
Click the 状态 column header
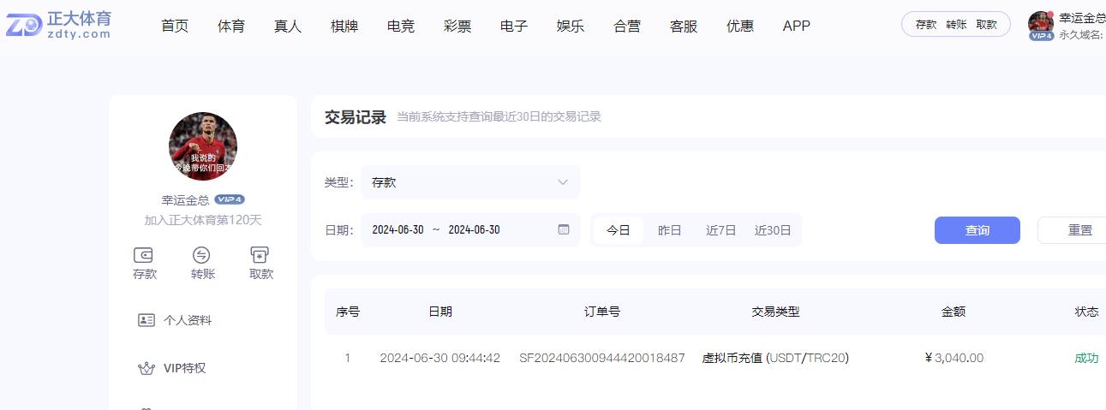coord(1086,312)
